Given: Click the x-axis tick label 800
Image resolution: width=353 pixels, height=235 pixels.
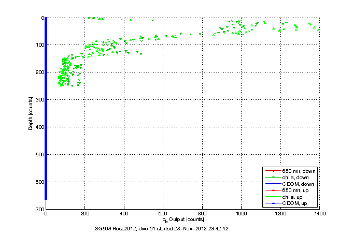Looking at the screenshot, I should 202,213.
